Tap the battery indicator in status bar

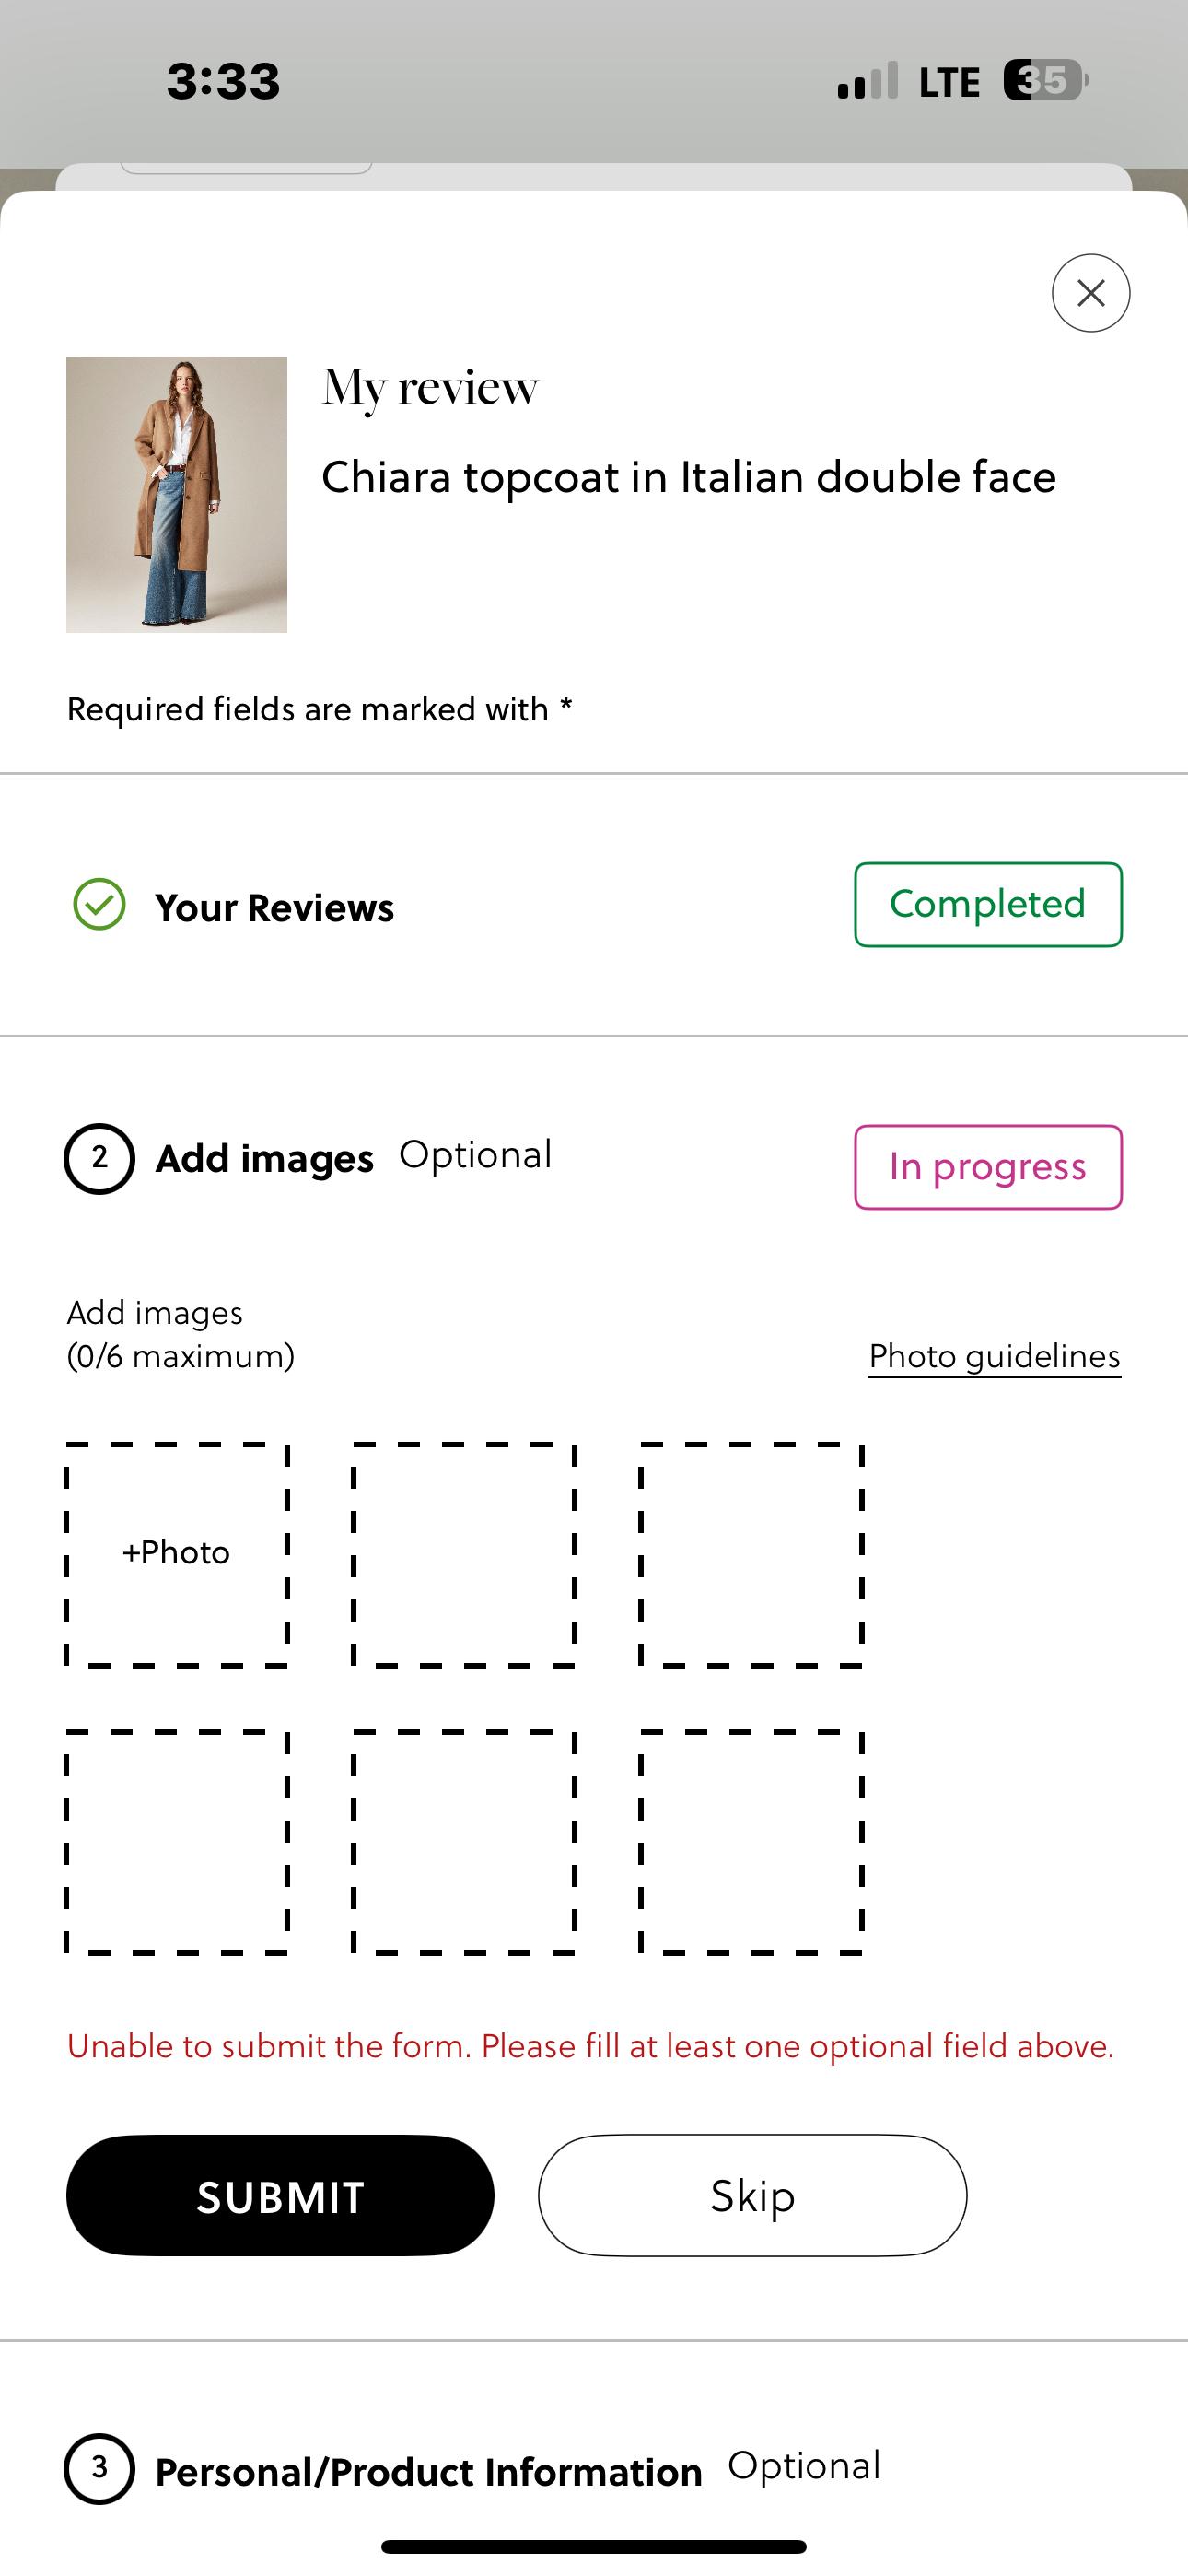coord(1044,81)
